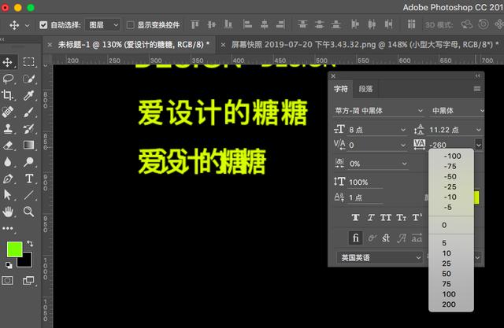The image size is (504, 328).
Task: Select the Lasso tool
Action: [x=8, y=79]
